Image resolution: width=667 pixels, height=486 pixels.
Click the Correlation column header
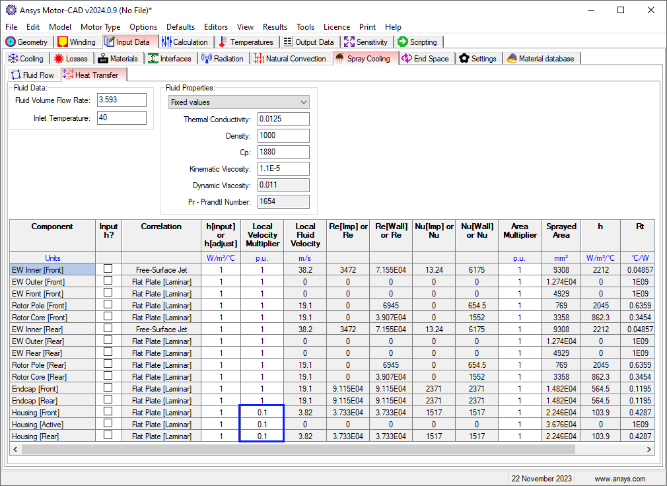161,226
